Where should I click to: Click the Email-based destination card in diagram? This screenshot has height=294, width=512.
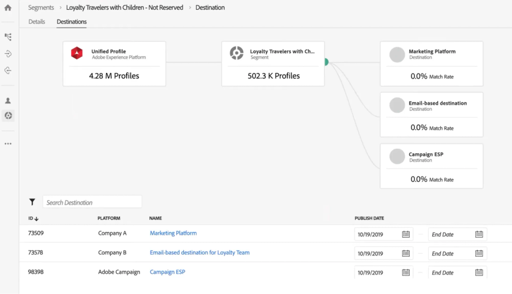pyautogui.click(x=431, y=115)
